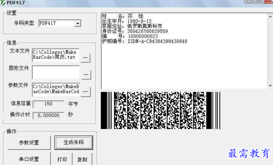Click the scroll up arrow of the text area

tap(270, 17)
